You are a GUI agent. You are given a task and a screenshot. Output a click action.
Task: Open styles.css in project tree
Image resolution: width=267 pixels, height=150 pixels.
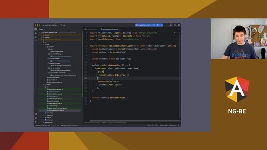(x=49, y=120)
